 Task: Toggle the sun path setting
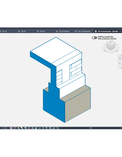(x=18, y=128)
